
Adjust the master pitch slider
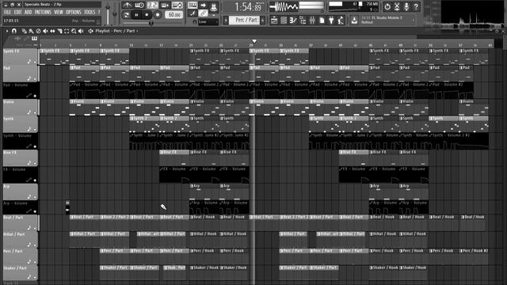tap(115, 13)
